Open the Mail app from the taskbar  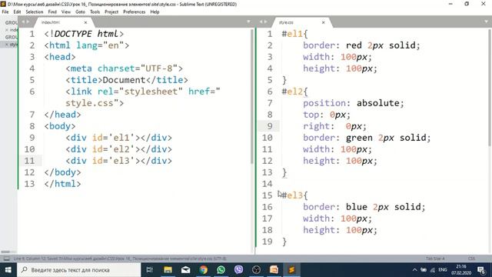tap(185, 270)
